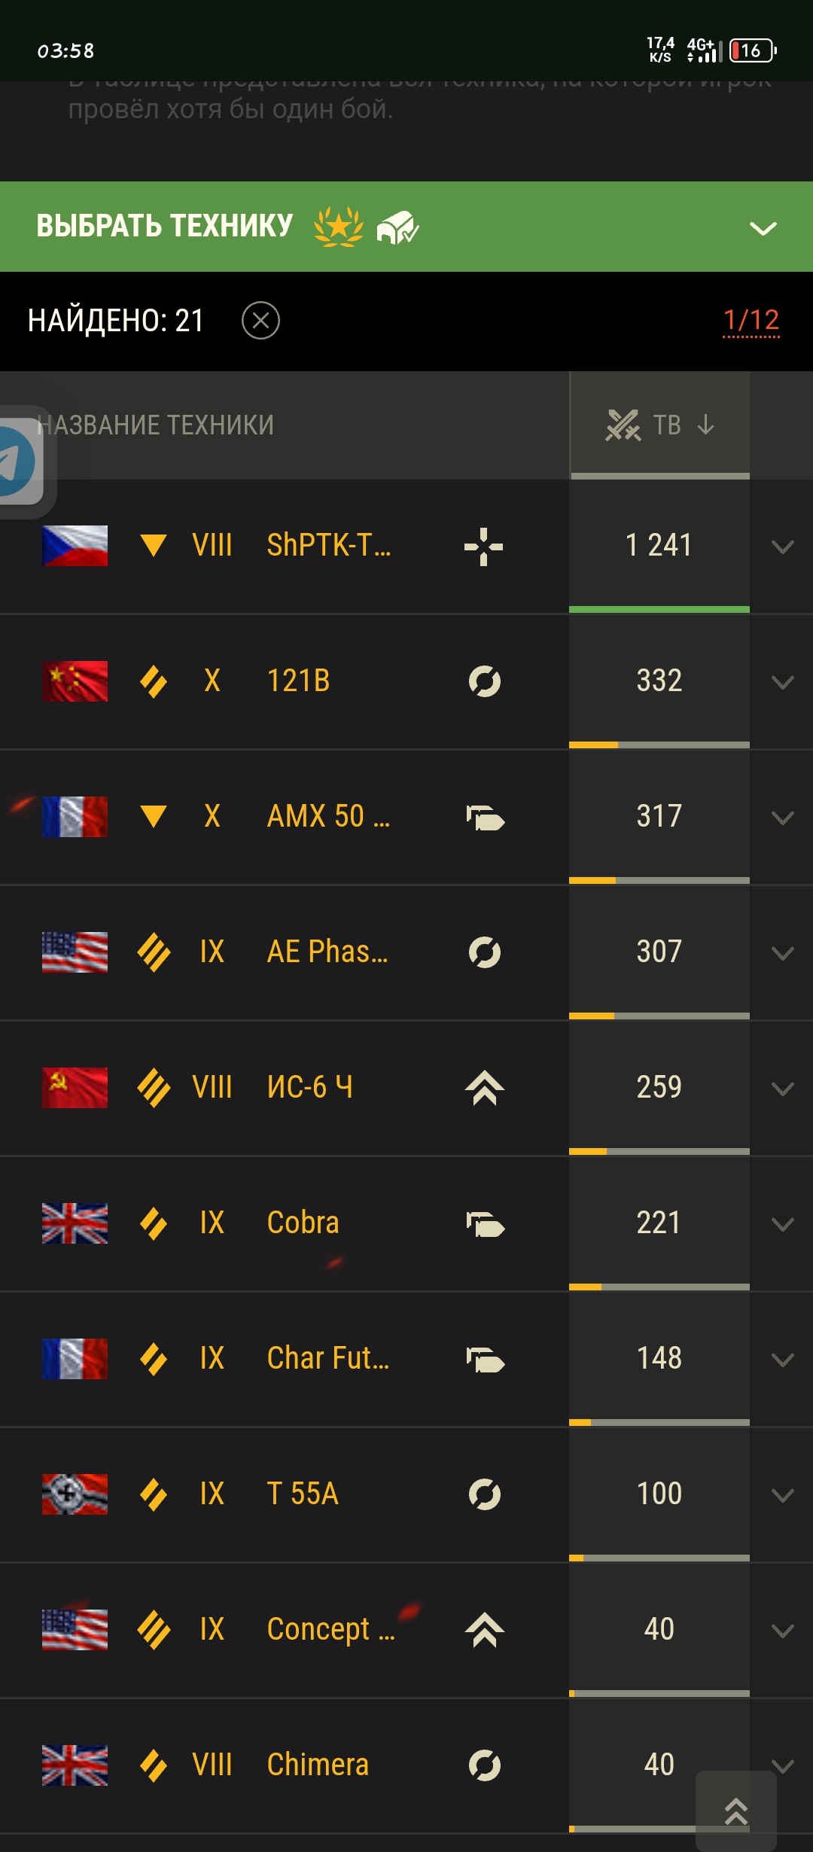The width and height of the screenshot is (813, 1852).
Task: Expand the Выбрать технику dropdown chevron
Action: click(x=763, y=228)
